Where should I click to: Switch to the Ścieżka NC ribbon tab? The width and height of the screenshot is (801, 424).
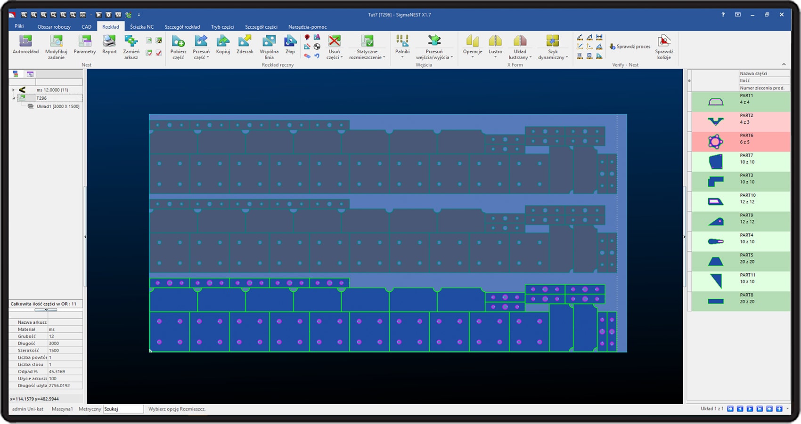(142, 27)
